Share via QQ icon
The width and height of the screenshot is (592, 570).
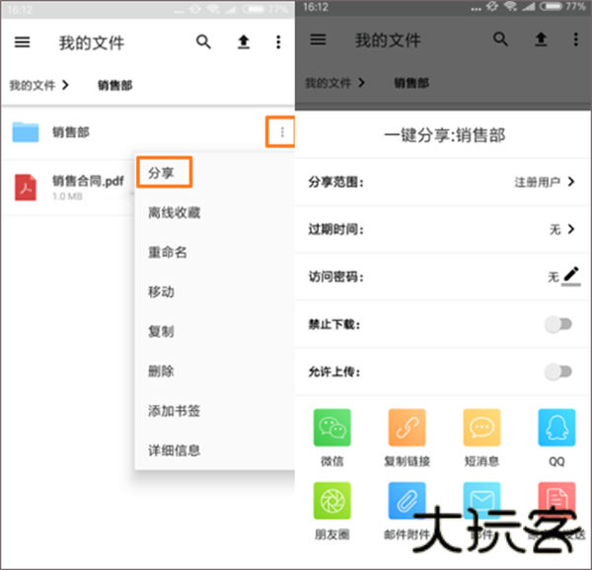tap(556, 428)
